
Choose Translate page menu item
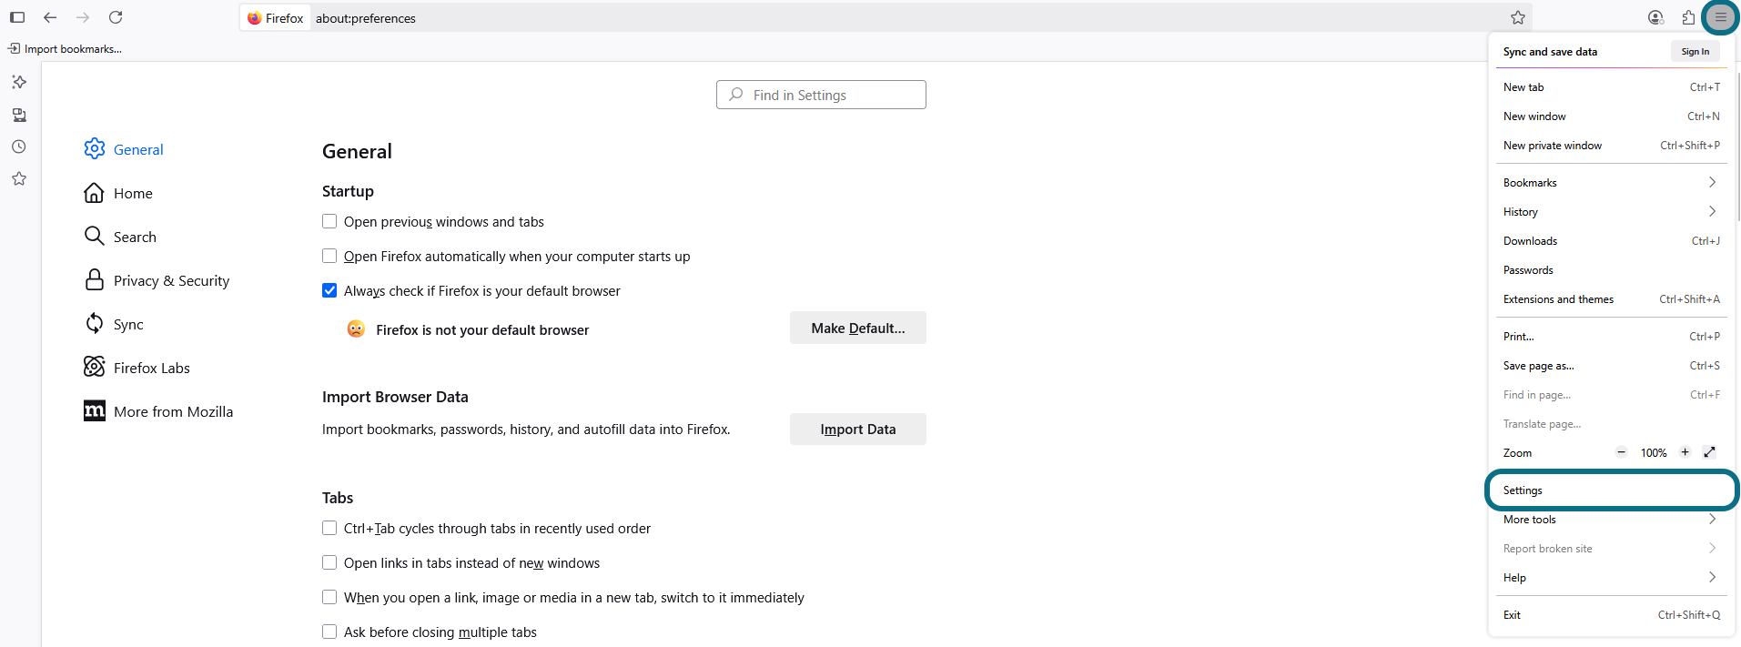coord(1611,424)
